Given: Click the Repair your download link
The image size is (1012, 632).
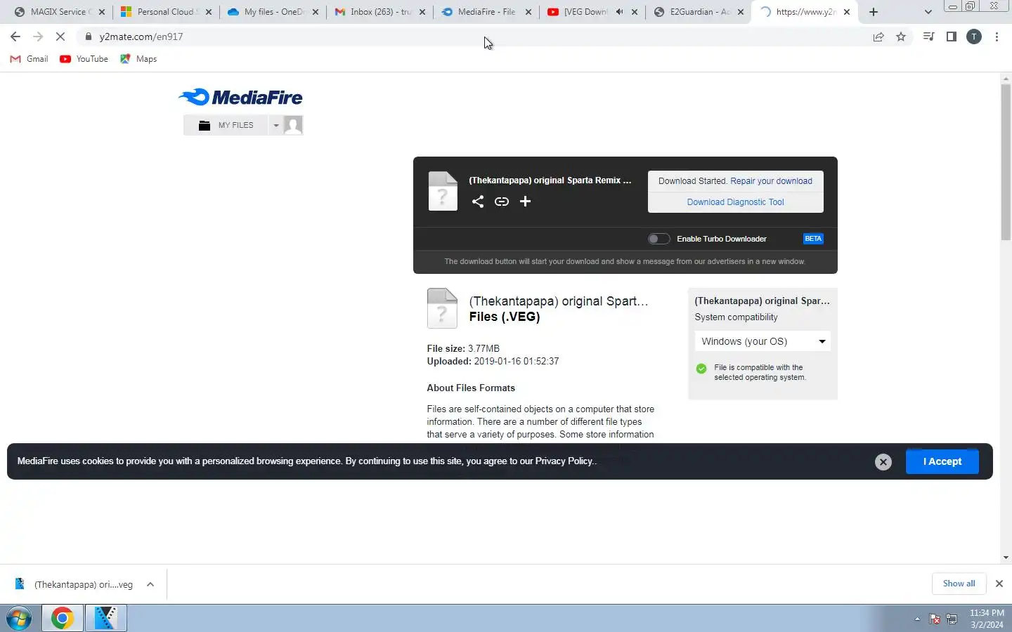Looking at the screenshot, I should 771,181.
